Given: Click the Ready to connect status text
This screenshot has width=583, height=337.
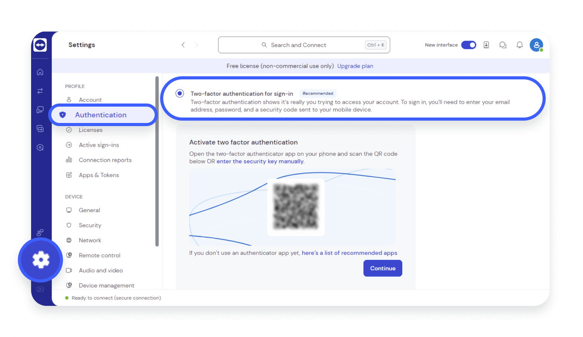Looking at the screenshot, I should [x=116, y=298].
